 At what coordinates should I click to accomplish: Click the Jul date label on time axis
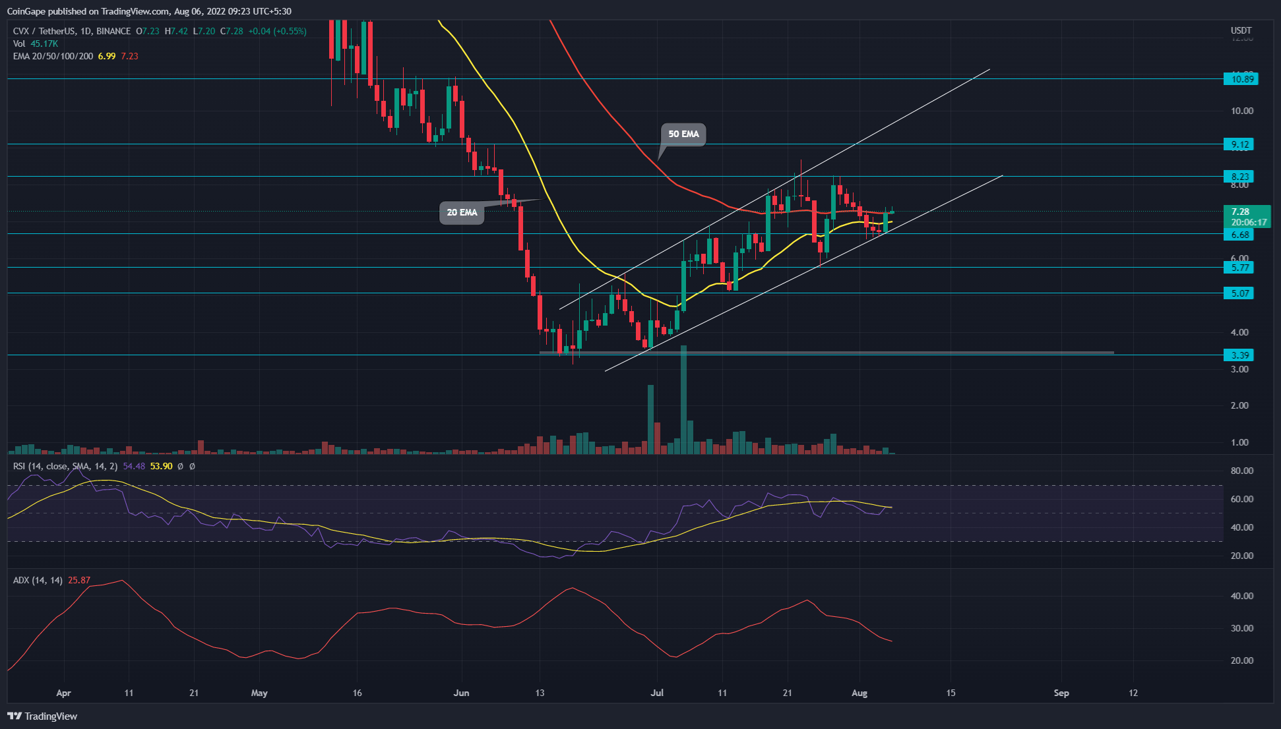(657, 693)
